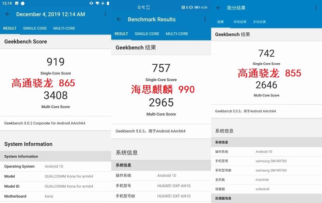Open three-dot menu on 跑分结果 screen
Image resolution: width=322 pixels, height=203 pixels.
click(x=316, y=8)
